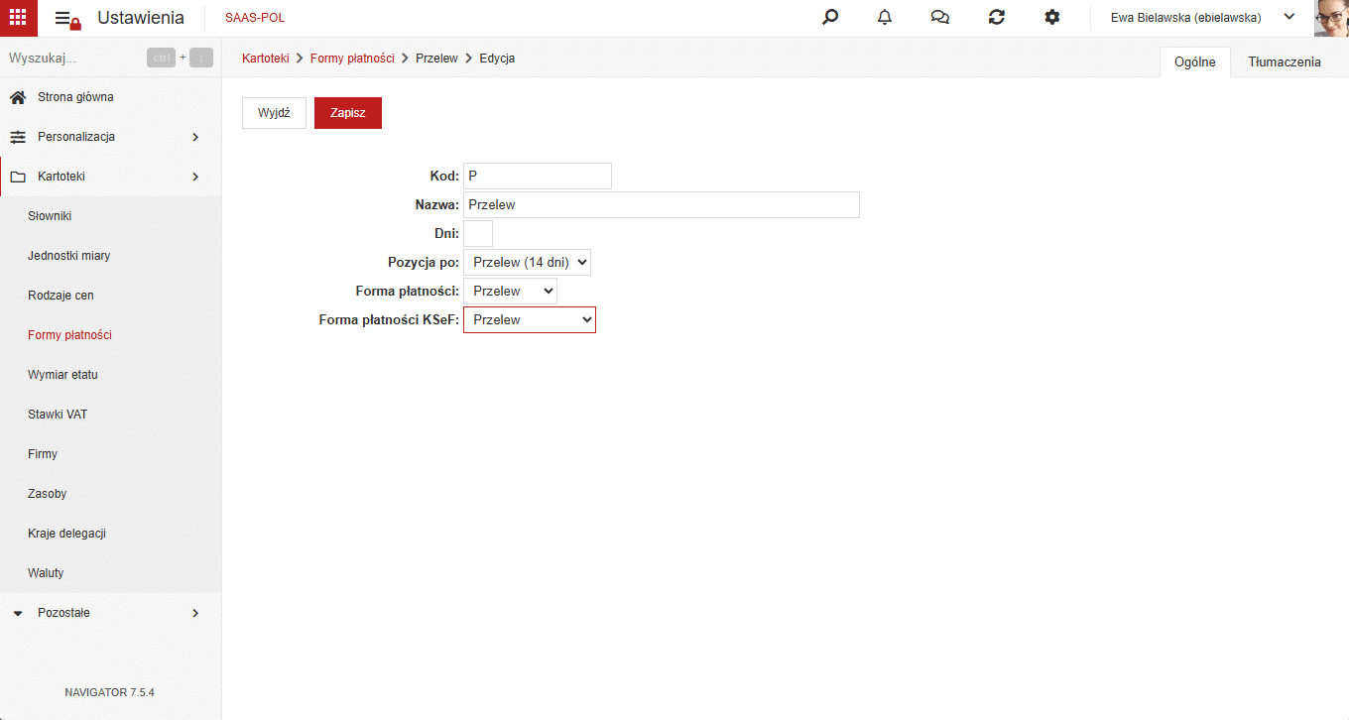The width and height of the screenshot is (1349, 720).
Task: Click the refresh sync icon
Action: (x=997, y=18)
